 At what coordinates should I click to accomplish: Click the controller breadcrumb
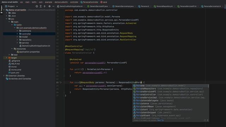74,2
